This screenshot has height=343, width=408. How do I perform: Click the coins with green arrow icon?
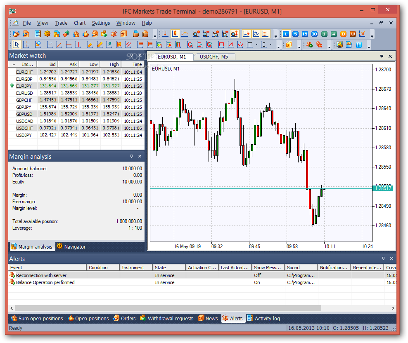tap(104, 34)
